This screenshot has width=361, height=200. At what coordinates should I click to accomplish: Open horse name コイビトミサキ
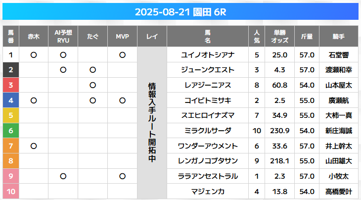point(208,100)
